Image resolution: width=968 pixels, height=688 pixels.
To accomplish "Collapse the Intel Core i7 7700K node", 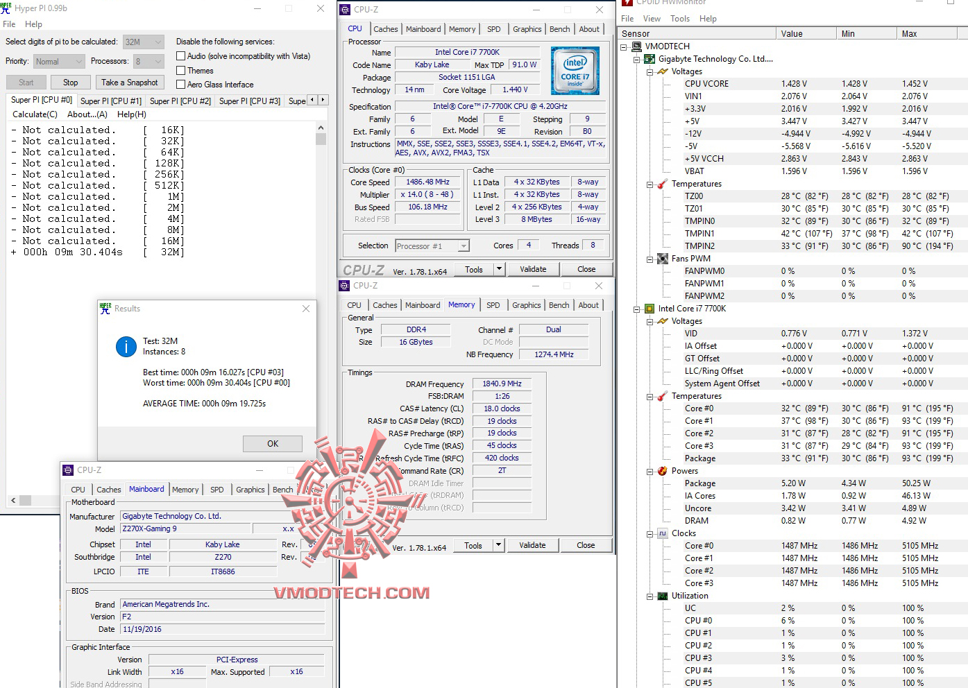I will pyautogui.click(x=637, y=309).
